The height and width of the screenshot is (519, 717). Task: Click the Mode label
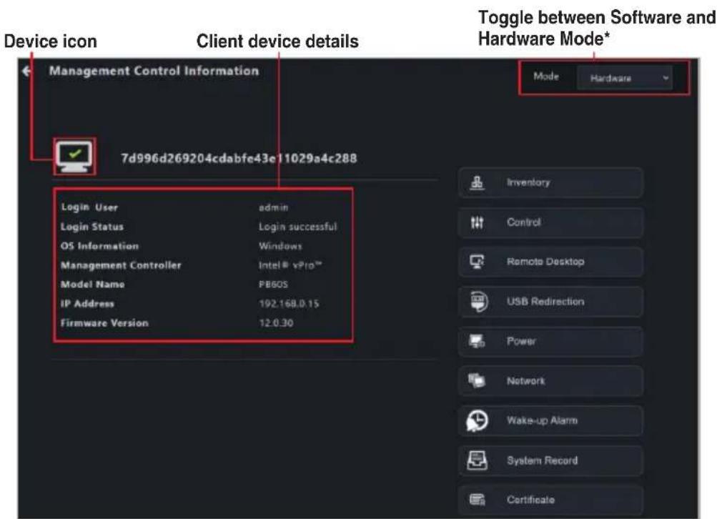pos(546,76)
